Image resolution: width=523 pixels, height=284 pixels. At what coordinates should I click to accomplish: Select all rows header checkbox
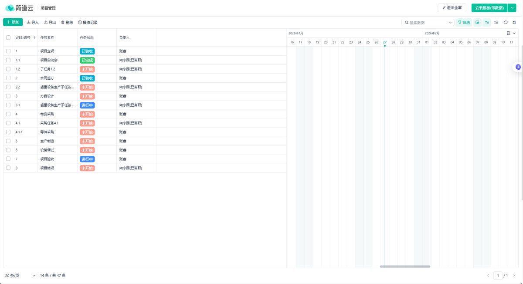[8, 37]
